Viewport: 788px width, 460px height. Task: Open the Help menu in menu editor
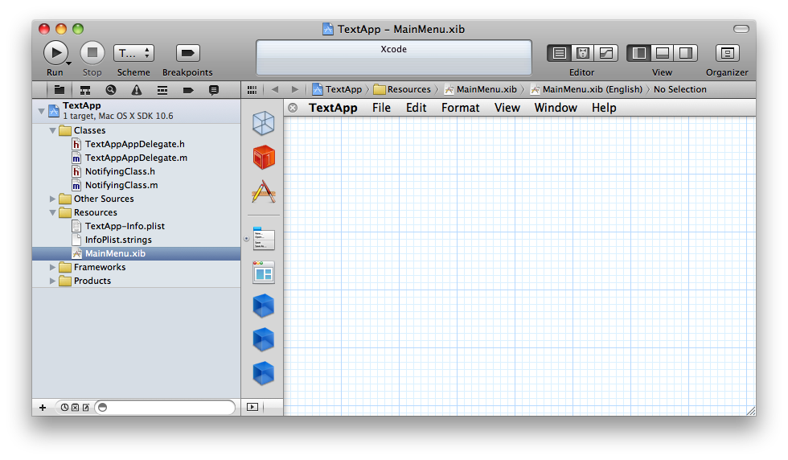(604, 108)
